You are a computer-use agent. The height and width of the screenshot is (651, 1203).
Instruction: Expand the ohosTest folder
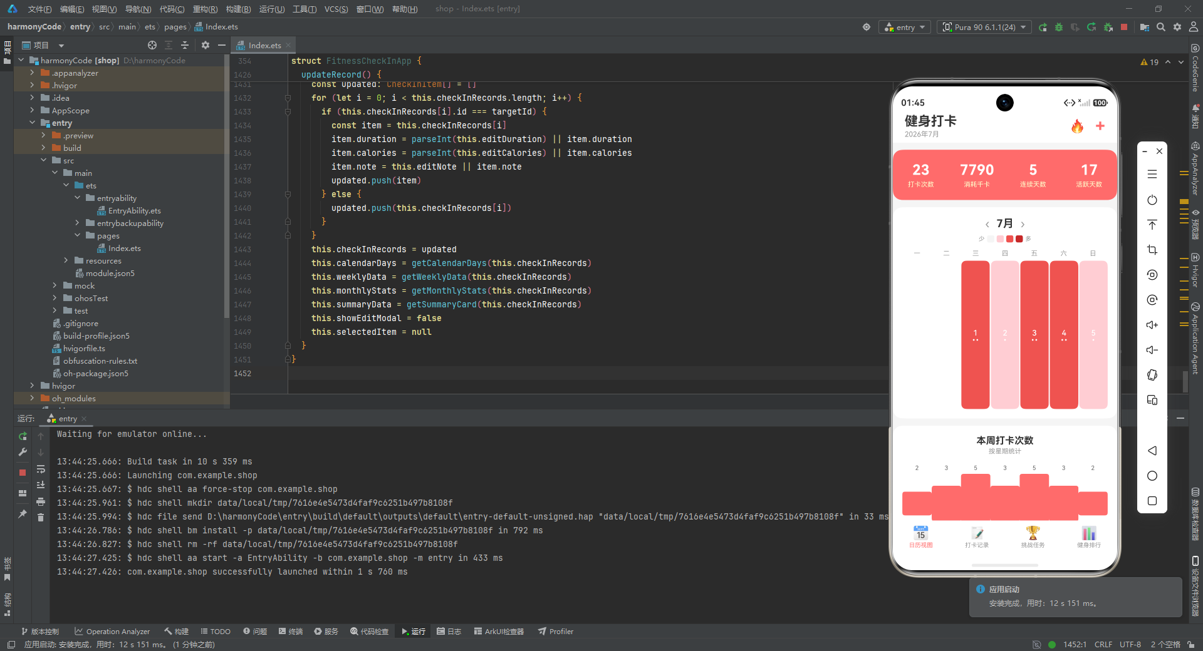click(55, 298)
